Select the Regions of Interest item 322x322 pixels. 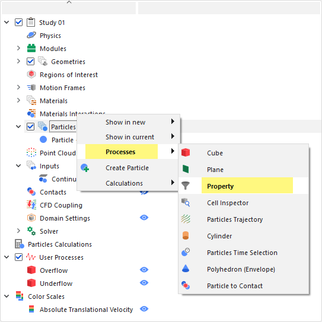[69, 75]
